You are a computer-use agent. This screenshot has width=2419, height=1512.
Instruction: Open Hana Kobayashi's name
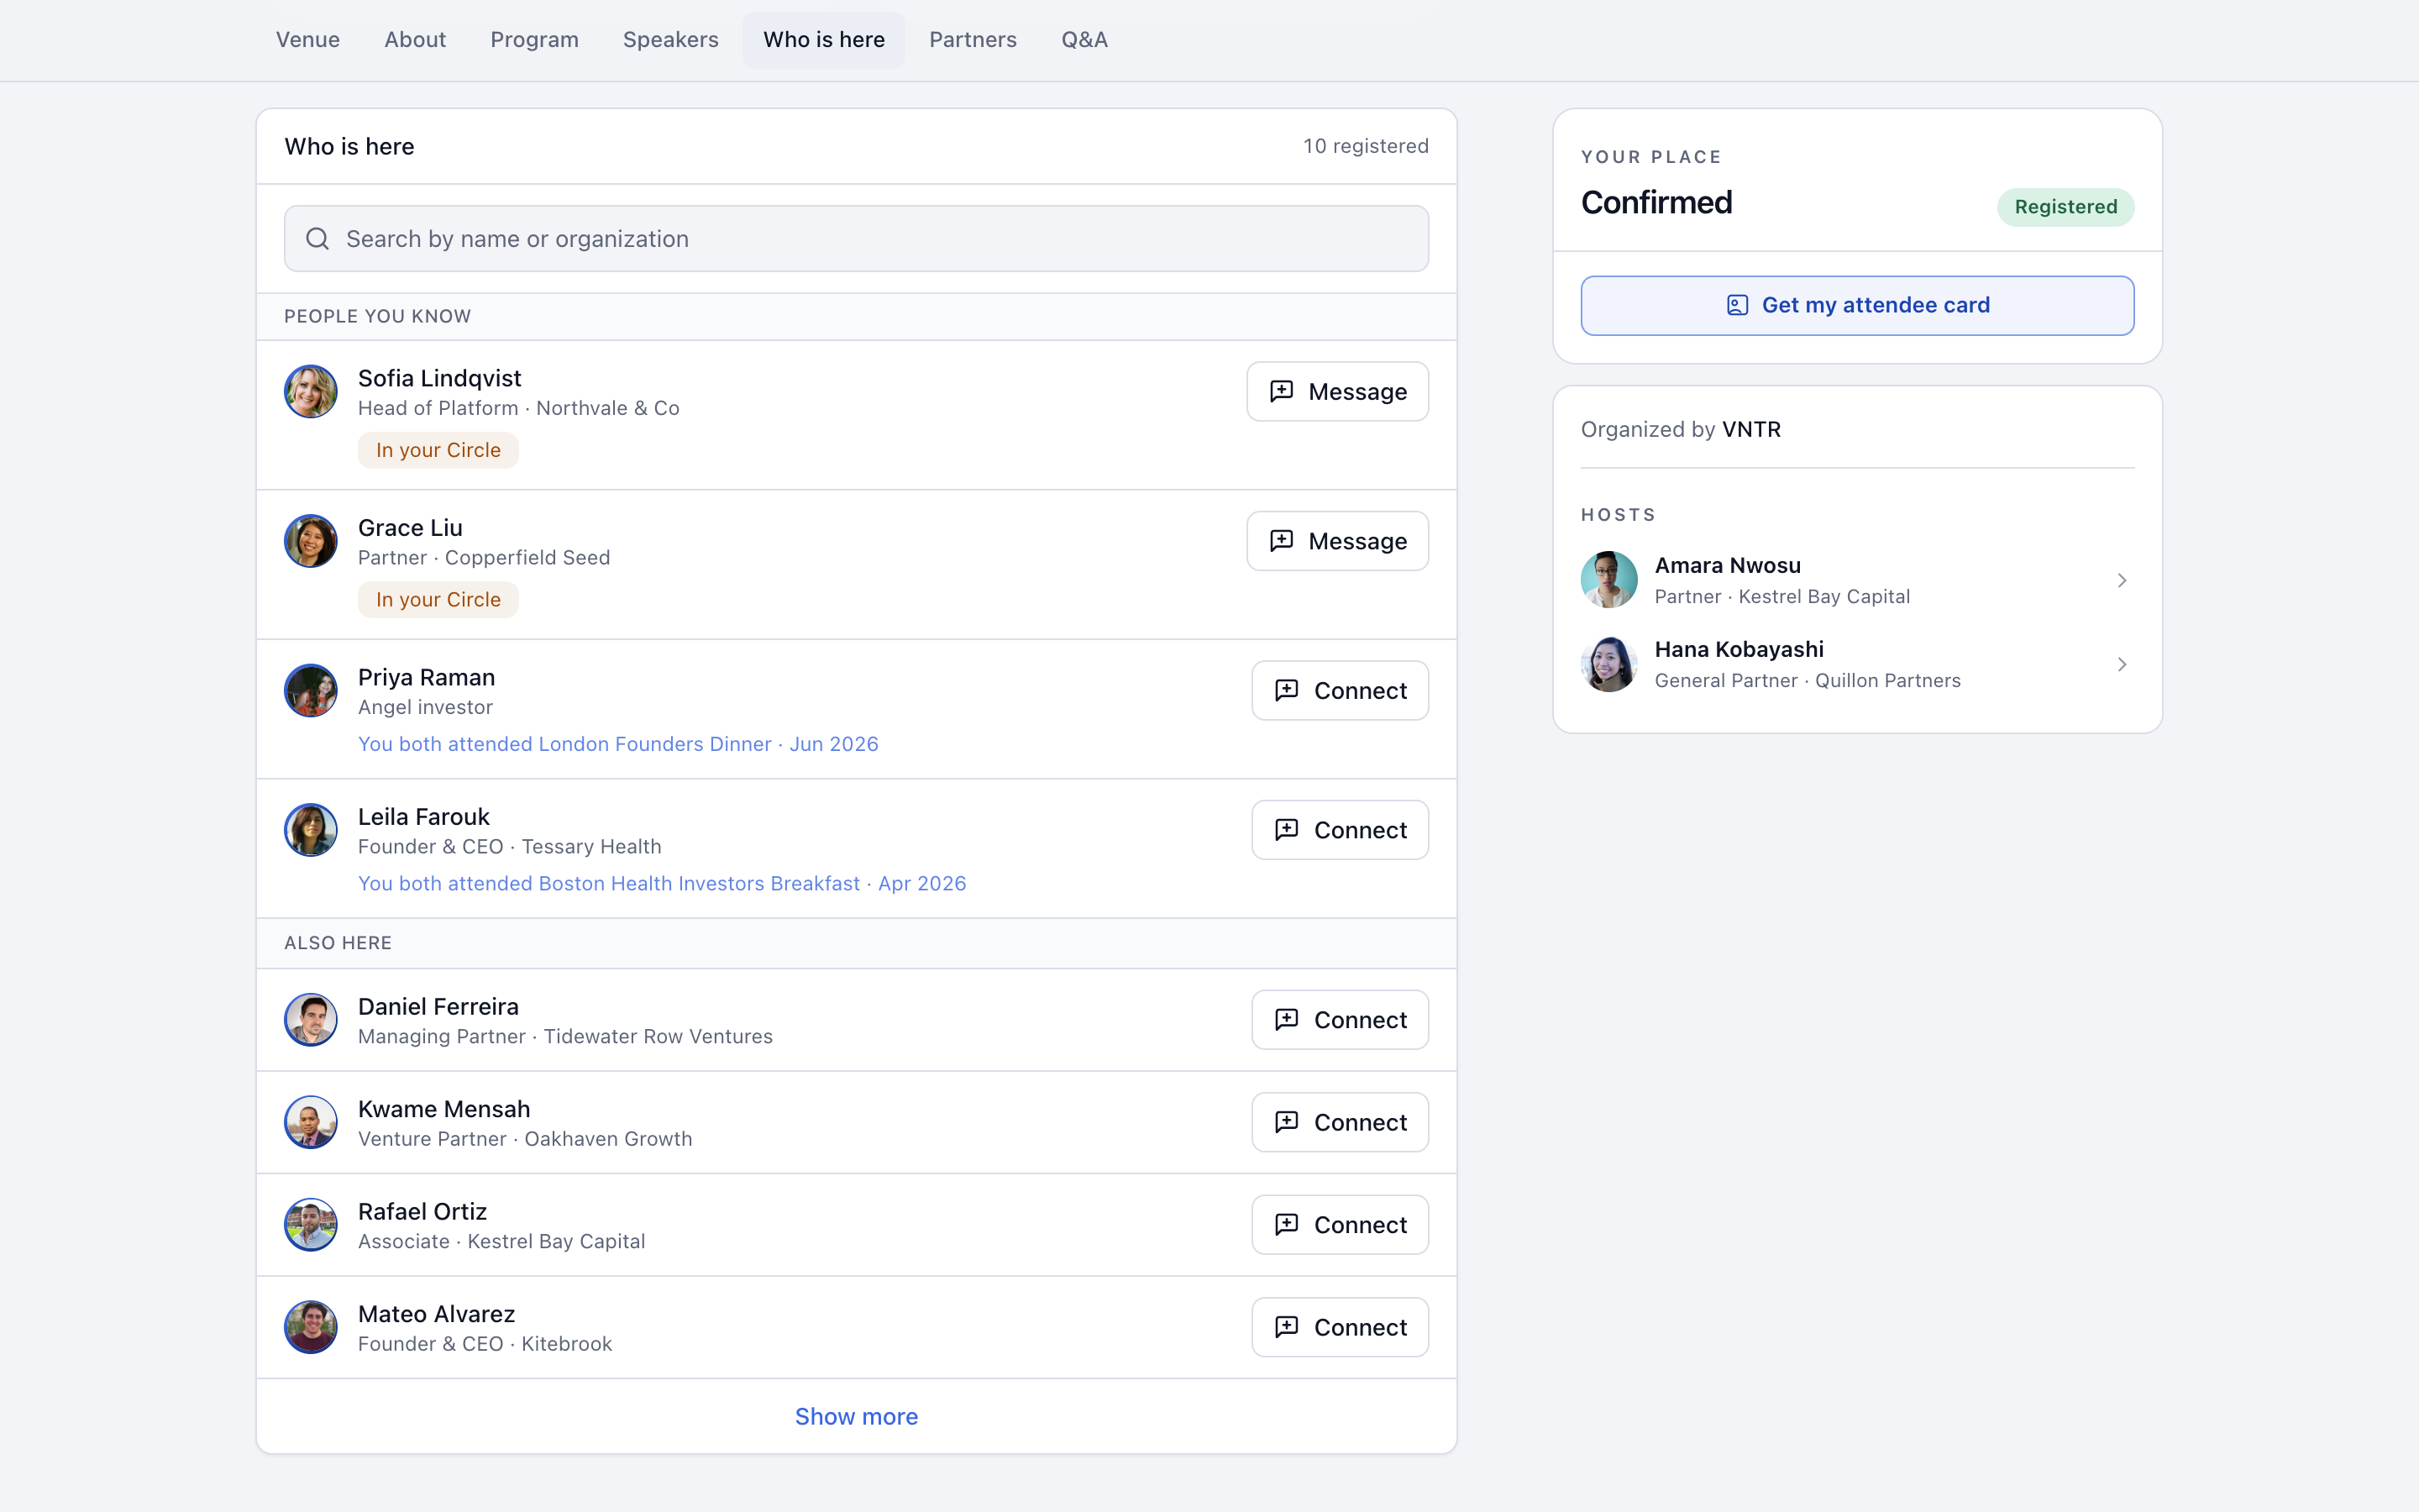click(1739, 649)
